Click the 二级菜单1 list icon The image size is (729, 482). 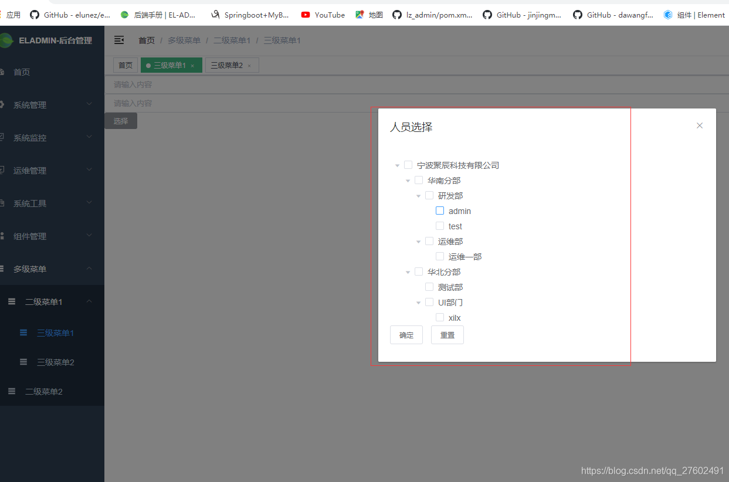point(12,301)
